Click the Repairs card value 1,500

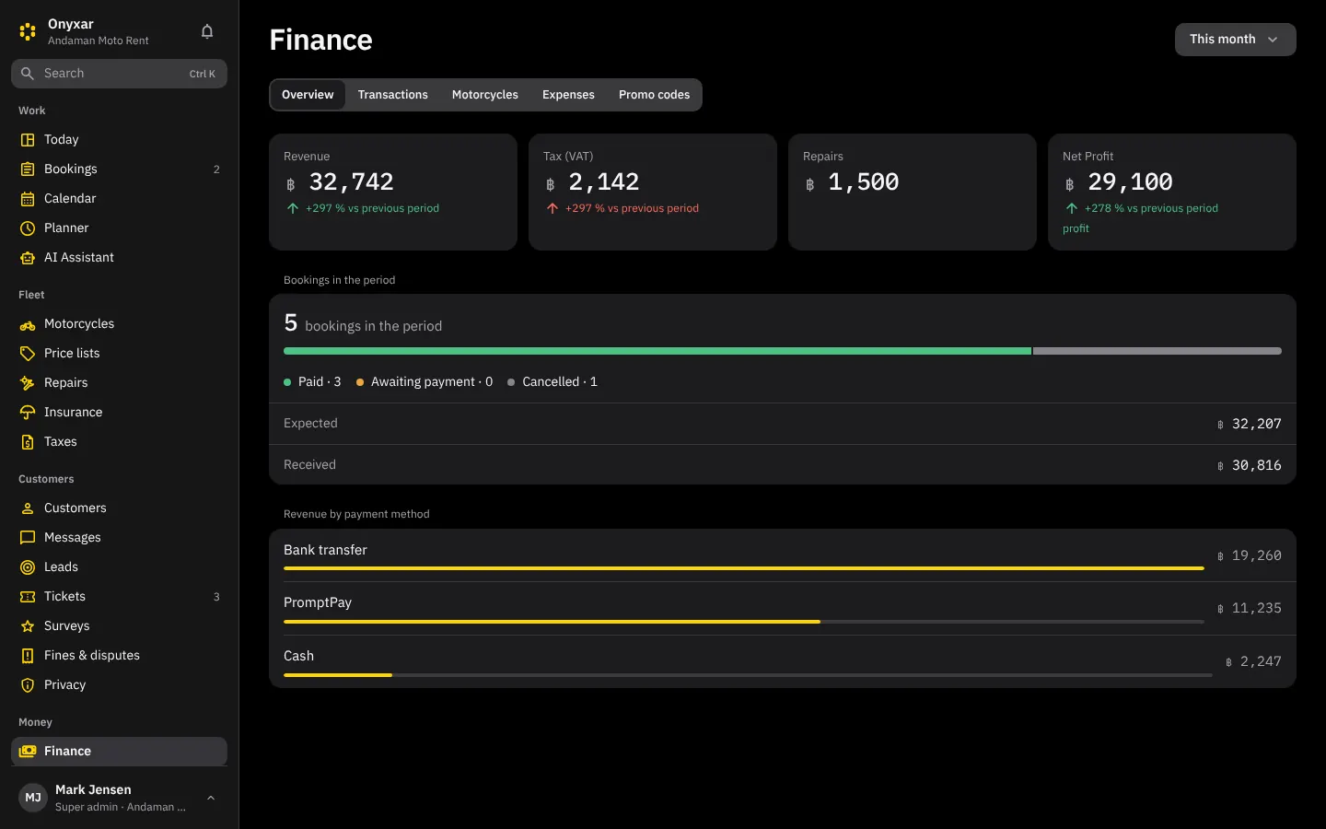click(863, 182)
